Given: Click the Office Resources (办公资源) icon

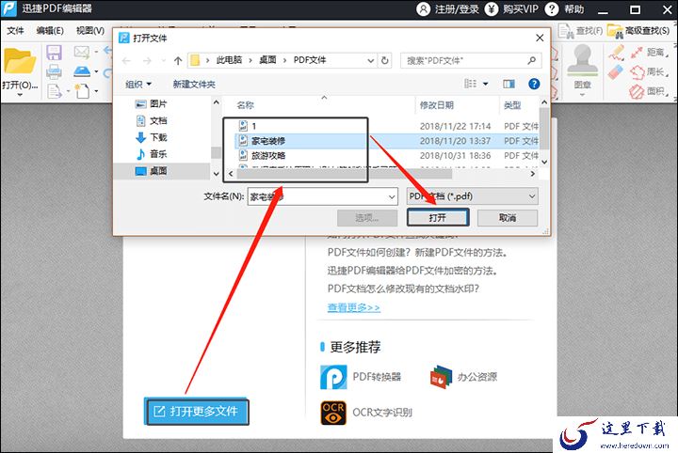Looking at the screenshot, I should coord(441,377).
